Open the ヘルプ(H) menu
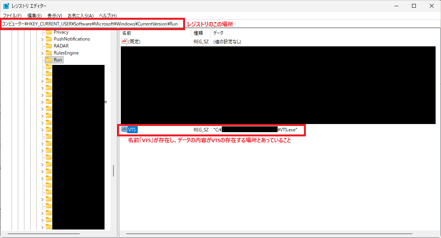Screen dimensions: 441x238 (108, 16)
